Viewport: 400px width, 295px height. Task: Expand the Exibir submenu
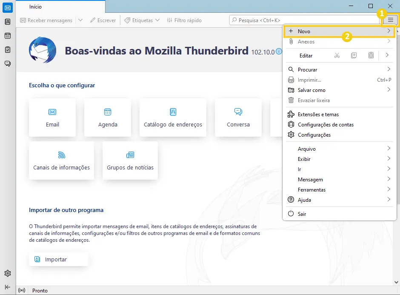click(x=339, y=159)
